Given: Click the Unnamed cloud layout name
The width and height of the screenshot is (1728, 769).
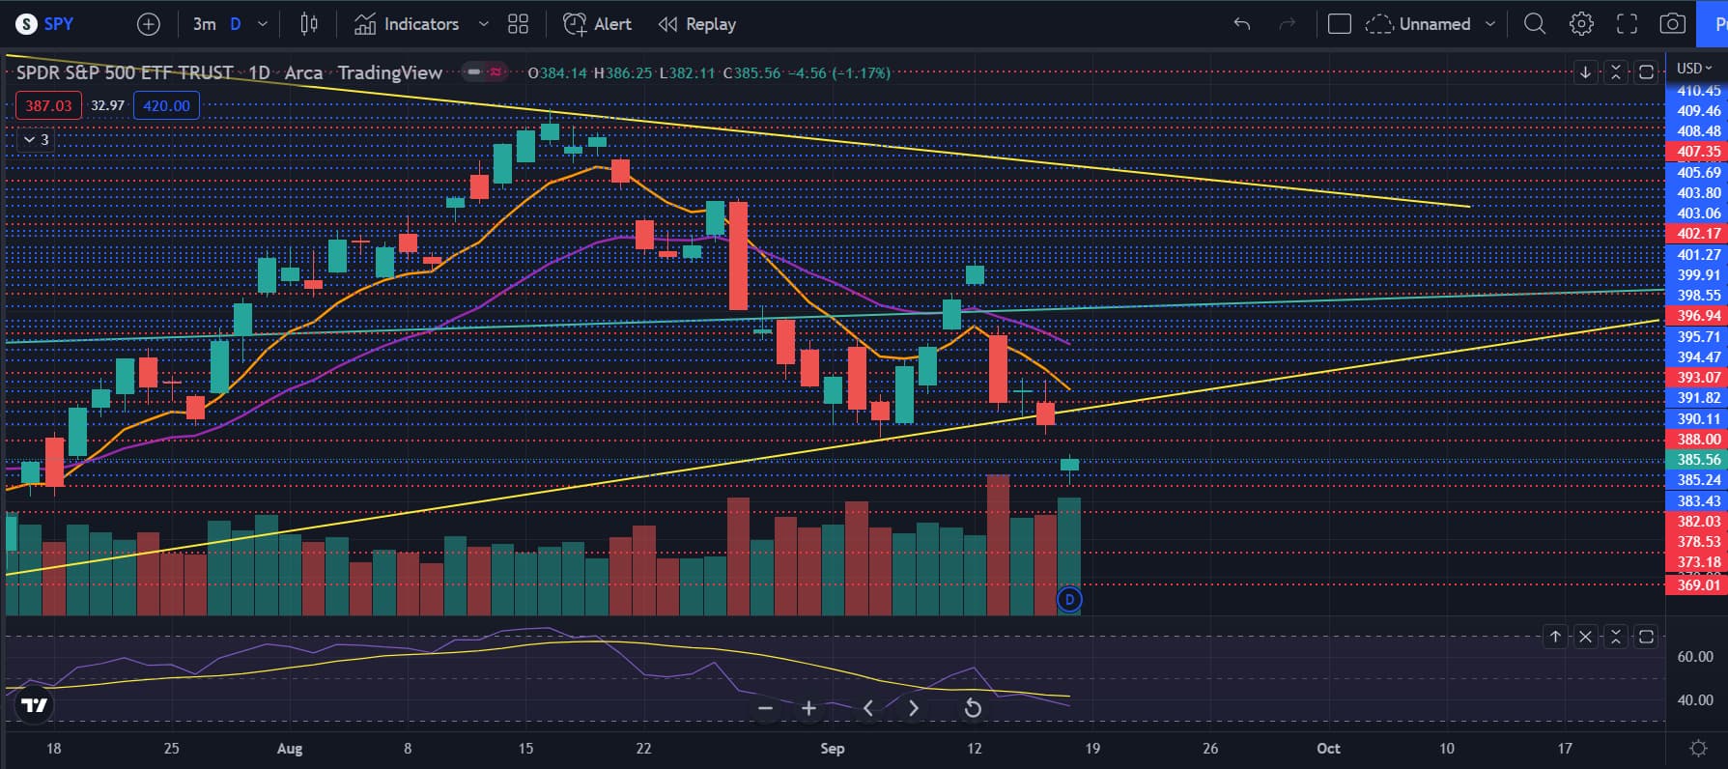Looking at the screenshot, I should 1419,24.
